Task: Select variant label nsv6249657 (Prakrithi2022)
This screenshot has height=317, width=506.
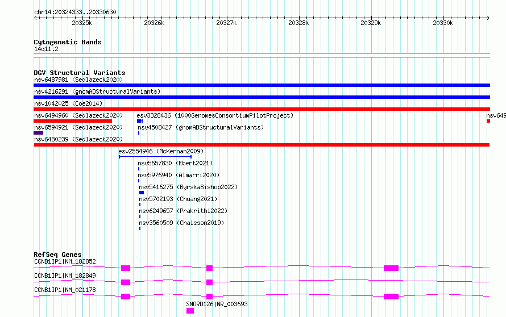Action: [x=183, y=211]
